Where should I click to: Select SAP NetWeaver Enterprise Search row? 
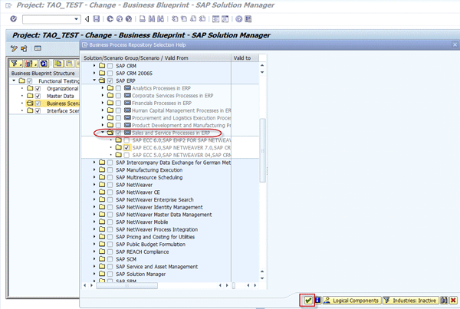pos(155,199)
